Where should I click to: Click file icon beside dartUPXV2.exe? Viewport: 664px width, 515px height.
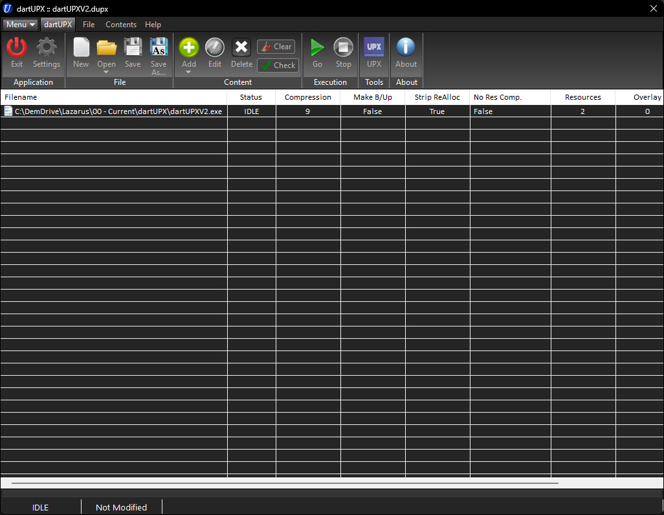click(8, 111)
